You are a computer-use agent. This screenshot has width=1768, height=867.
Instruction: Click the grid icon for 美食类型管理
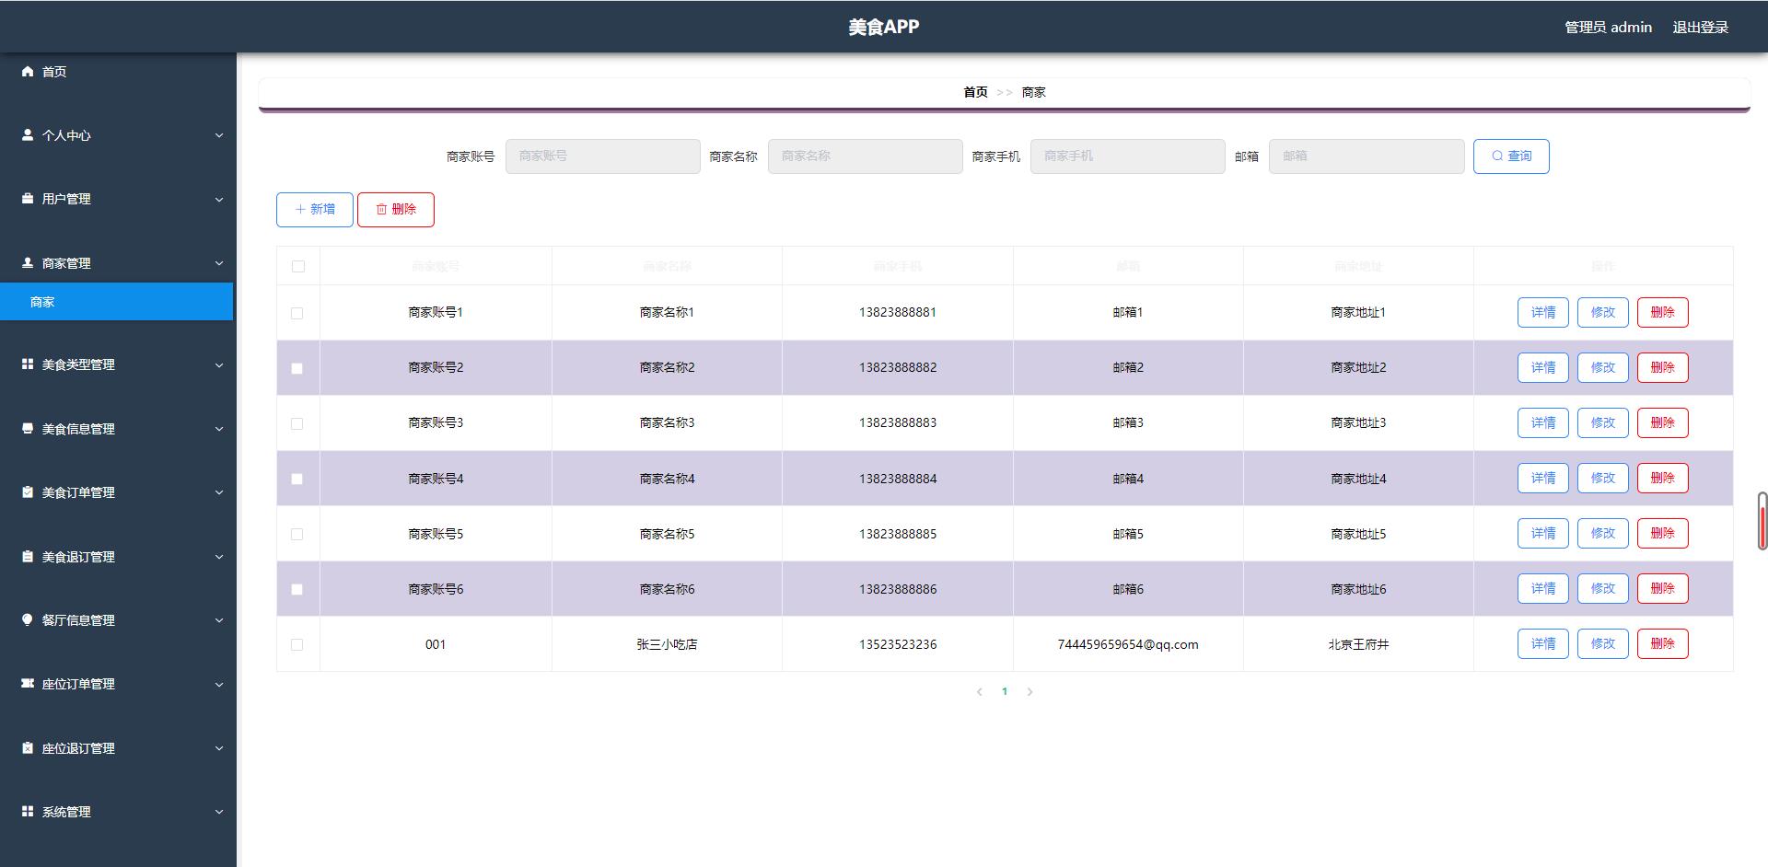coord(28,364)
